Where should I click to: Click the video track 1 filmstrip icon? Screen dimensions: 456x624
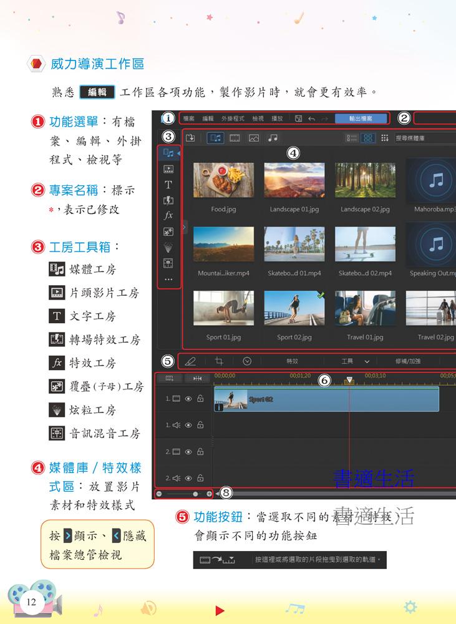click(177, 398)
